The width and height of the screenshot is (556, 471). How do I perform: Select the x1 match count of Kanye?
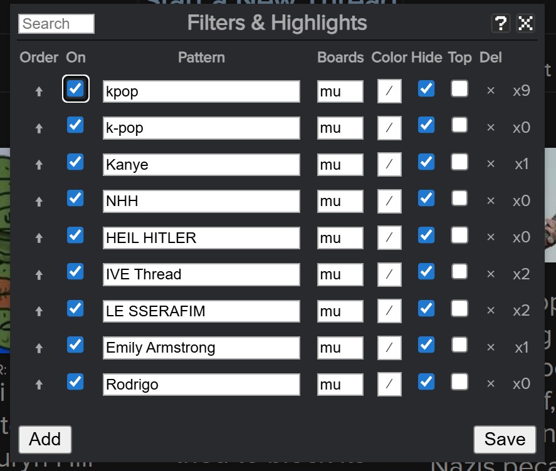(x=522, y=164)
